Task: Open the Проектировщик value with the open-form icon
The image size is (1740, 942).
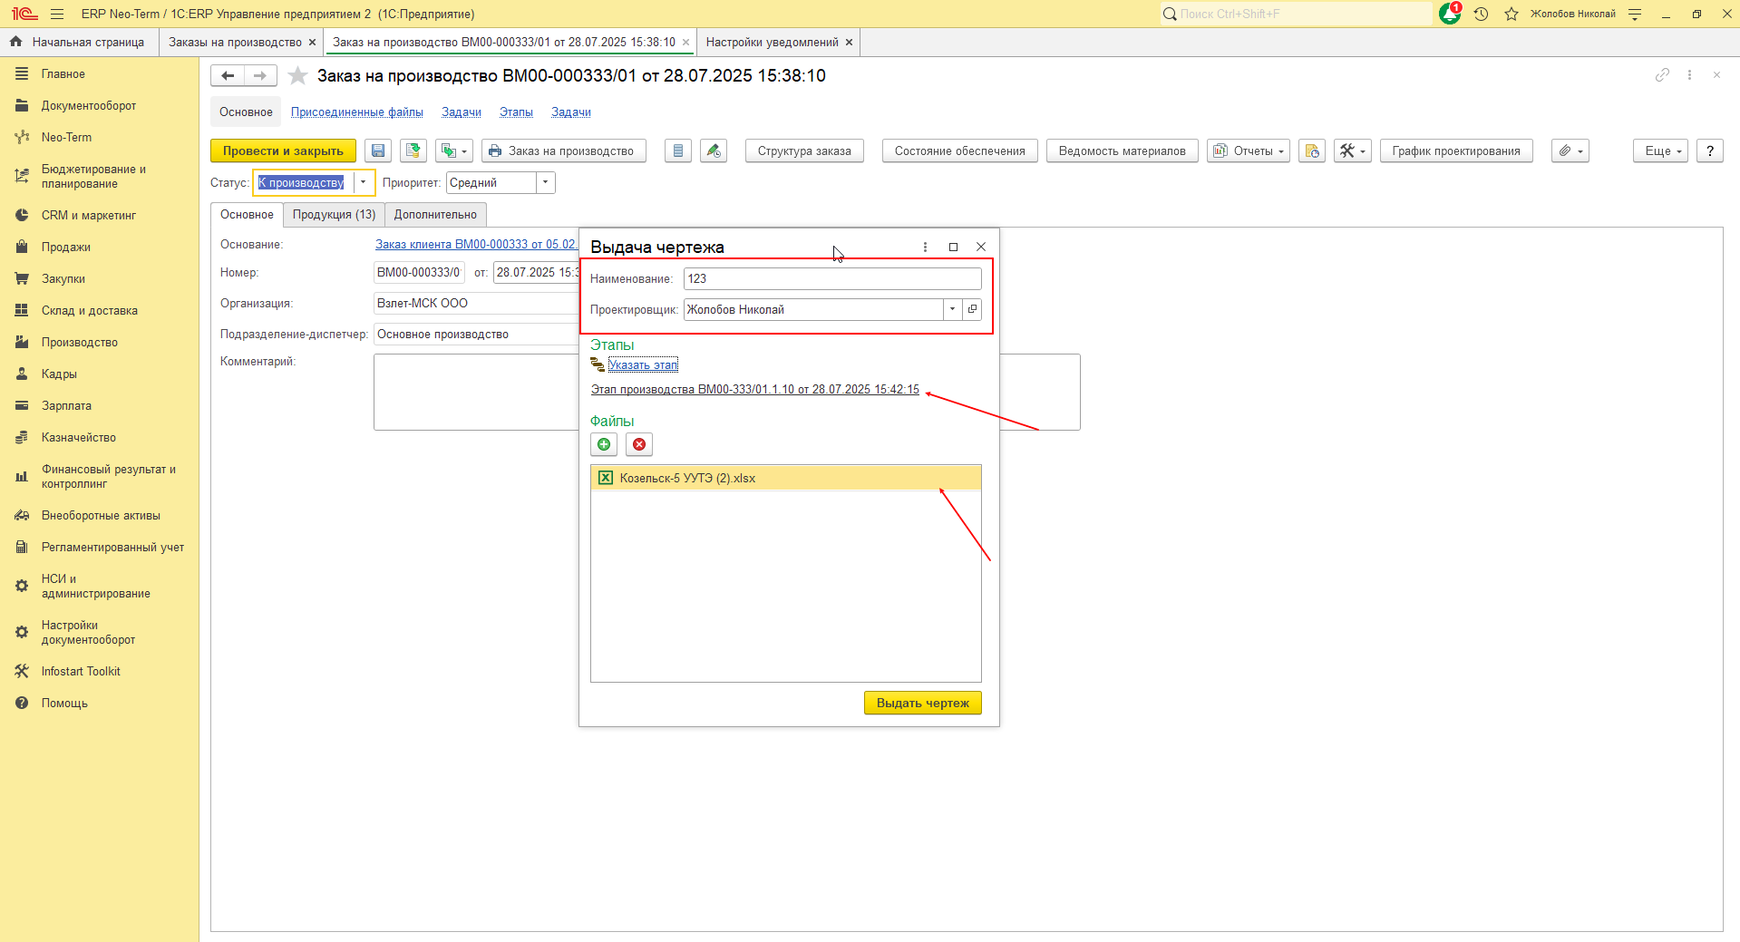Action: point(972,310)
